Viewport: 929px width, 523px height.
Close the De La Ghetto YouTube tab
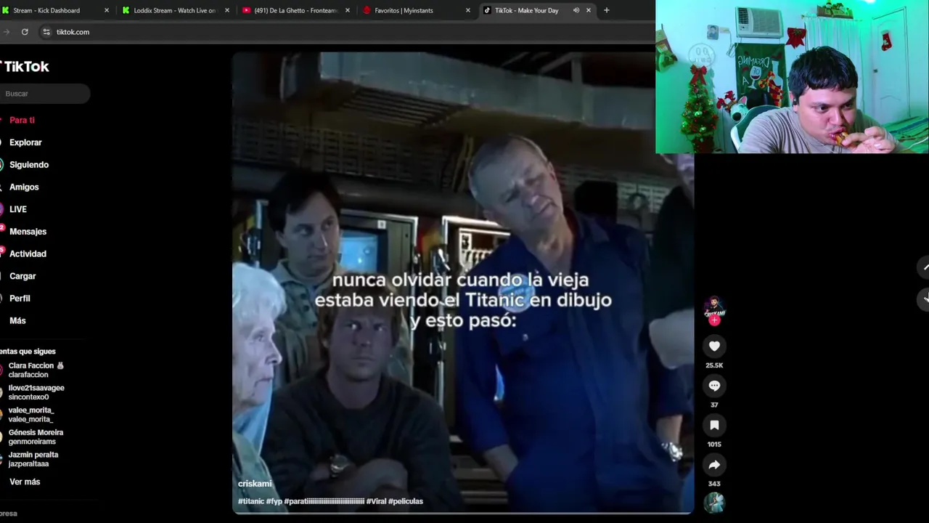click(348, 10)
